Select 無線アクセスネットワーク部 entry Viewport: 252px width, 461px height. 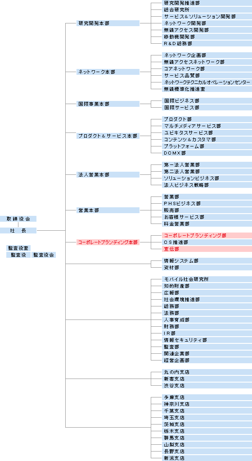(207, 62)
